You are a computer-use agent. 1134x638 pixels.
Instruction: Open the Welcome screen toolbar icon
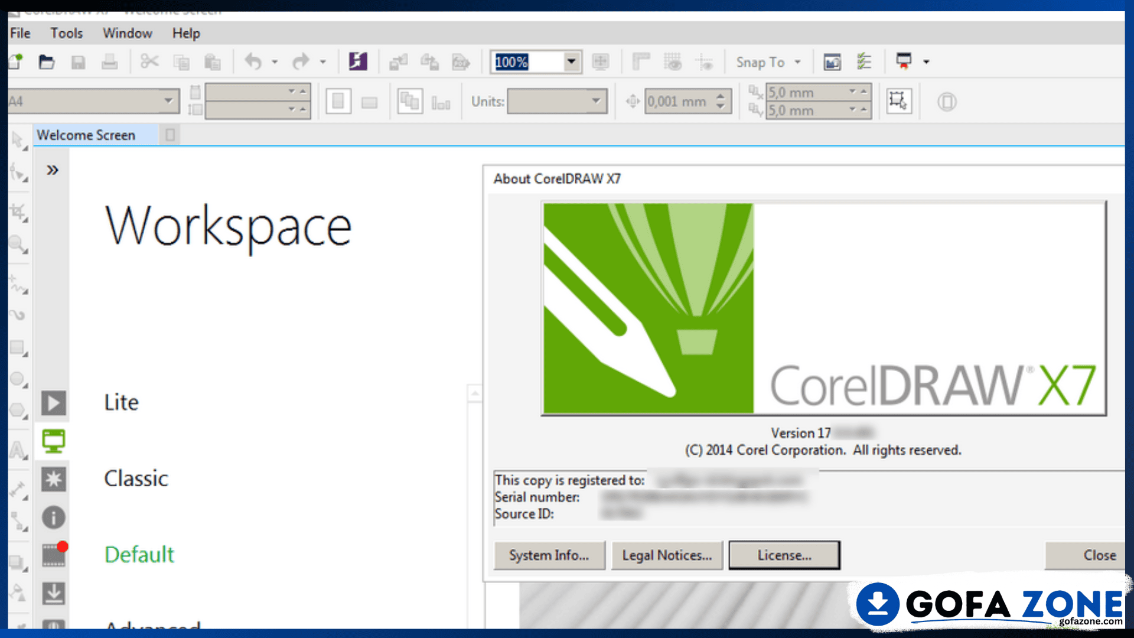tap(832, 61)
